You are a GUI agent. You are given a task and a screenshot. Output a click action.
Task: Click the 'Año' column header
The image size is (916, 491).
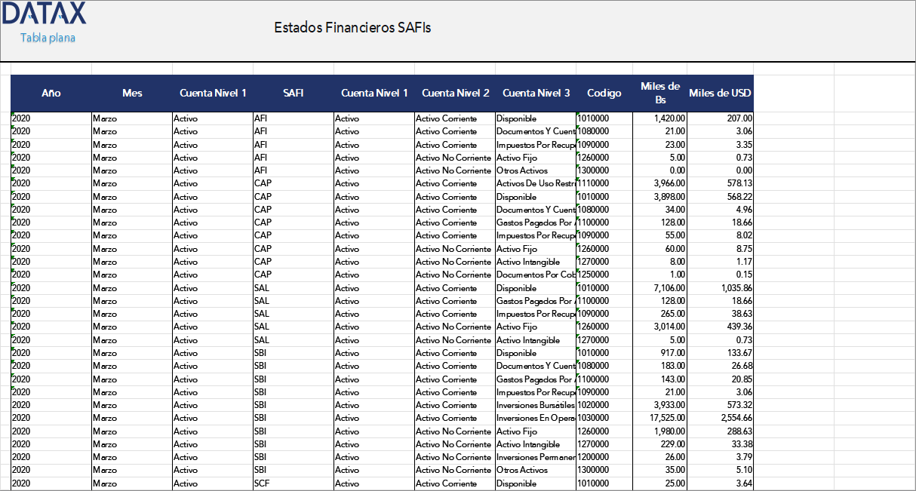[x=51, y=93]
